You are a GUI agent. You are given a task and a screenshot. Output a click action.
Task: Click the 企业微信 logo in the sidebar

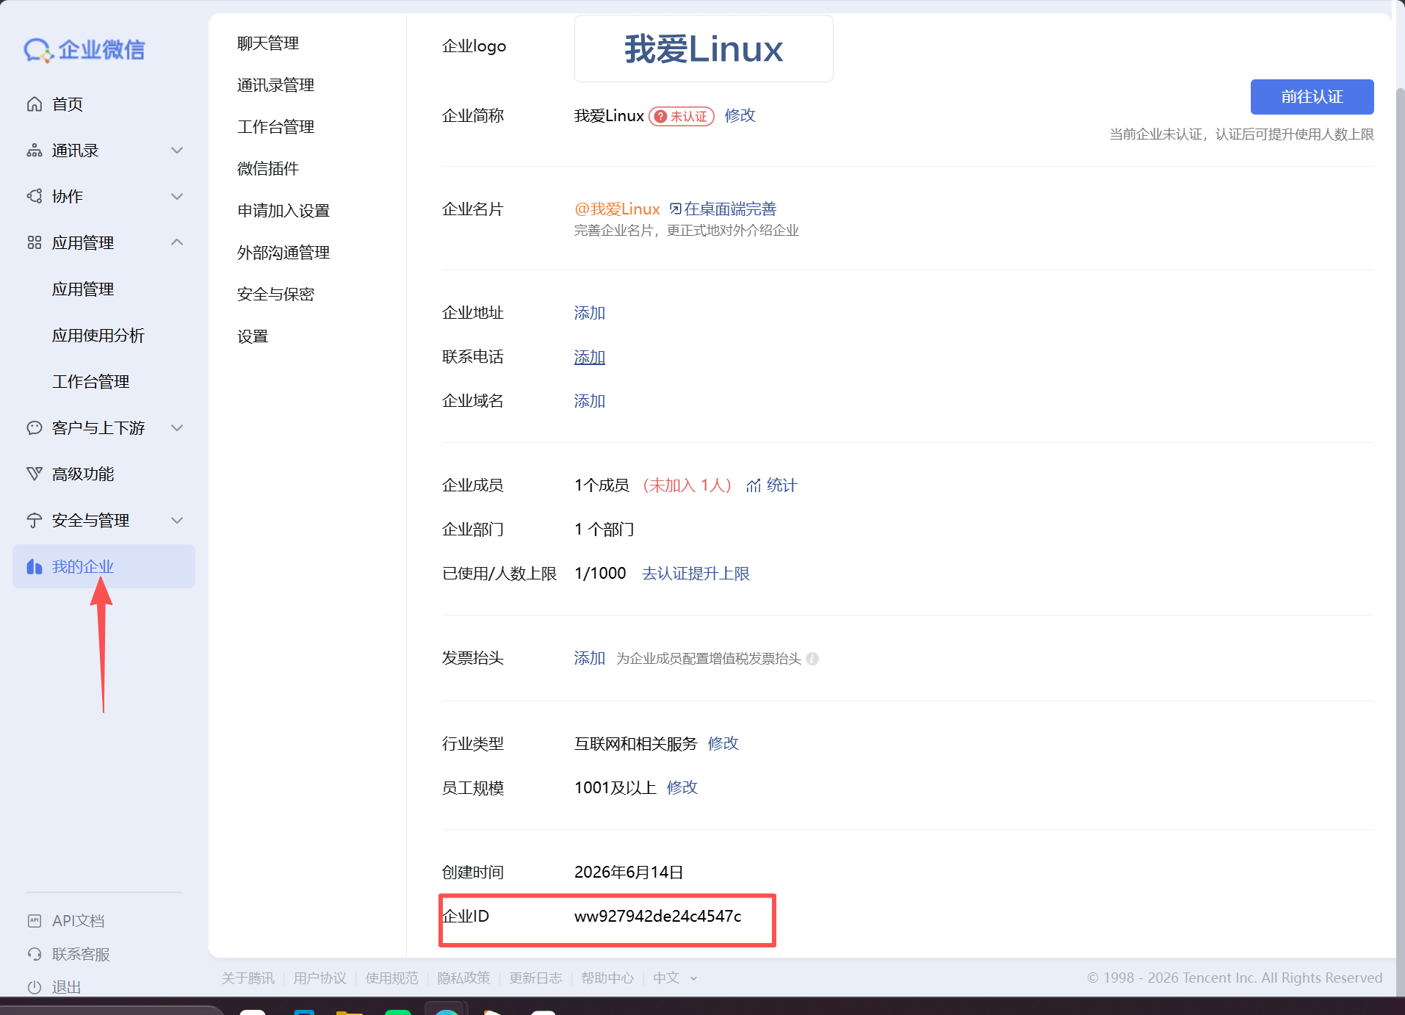[x=84, y=50]
